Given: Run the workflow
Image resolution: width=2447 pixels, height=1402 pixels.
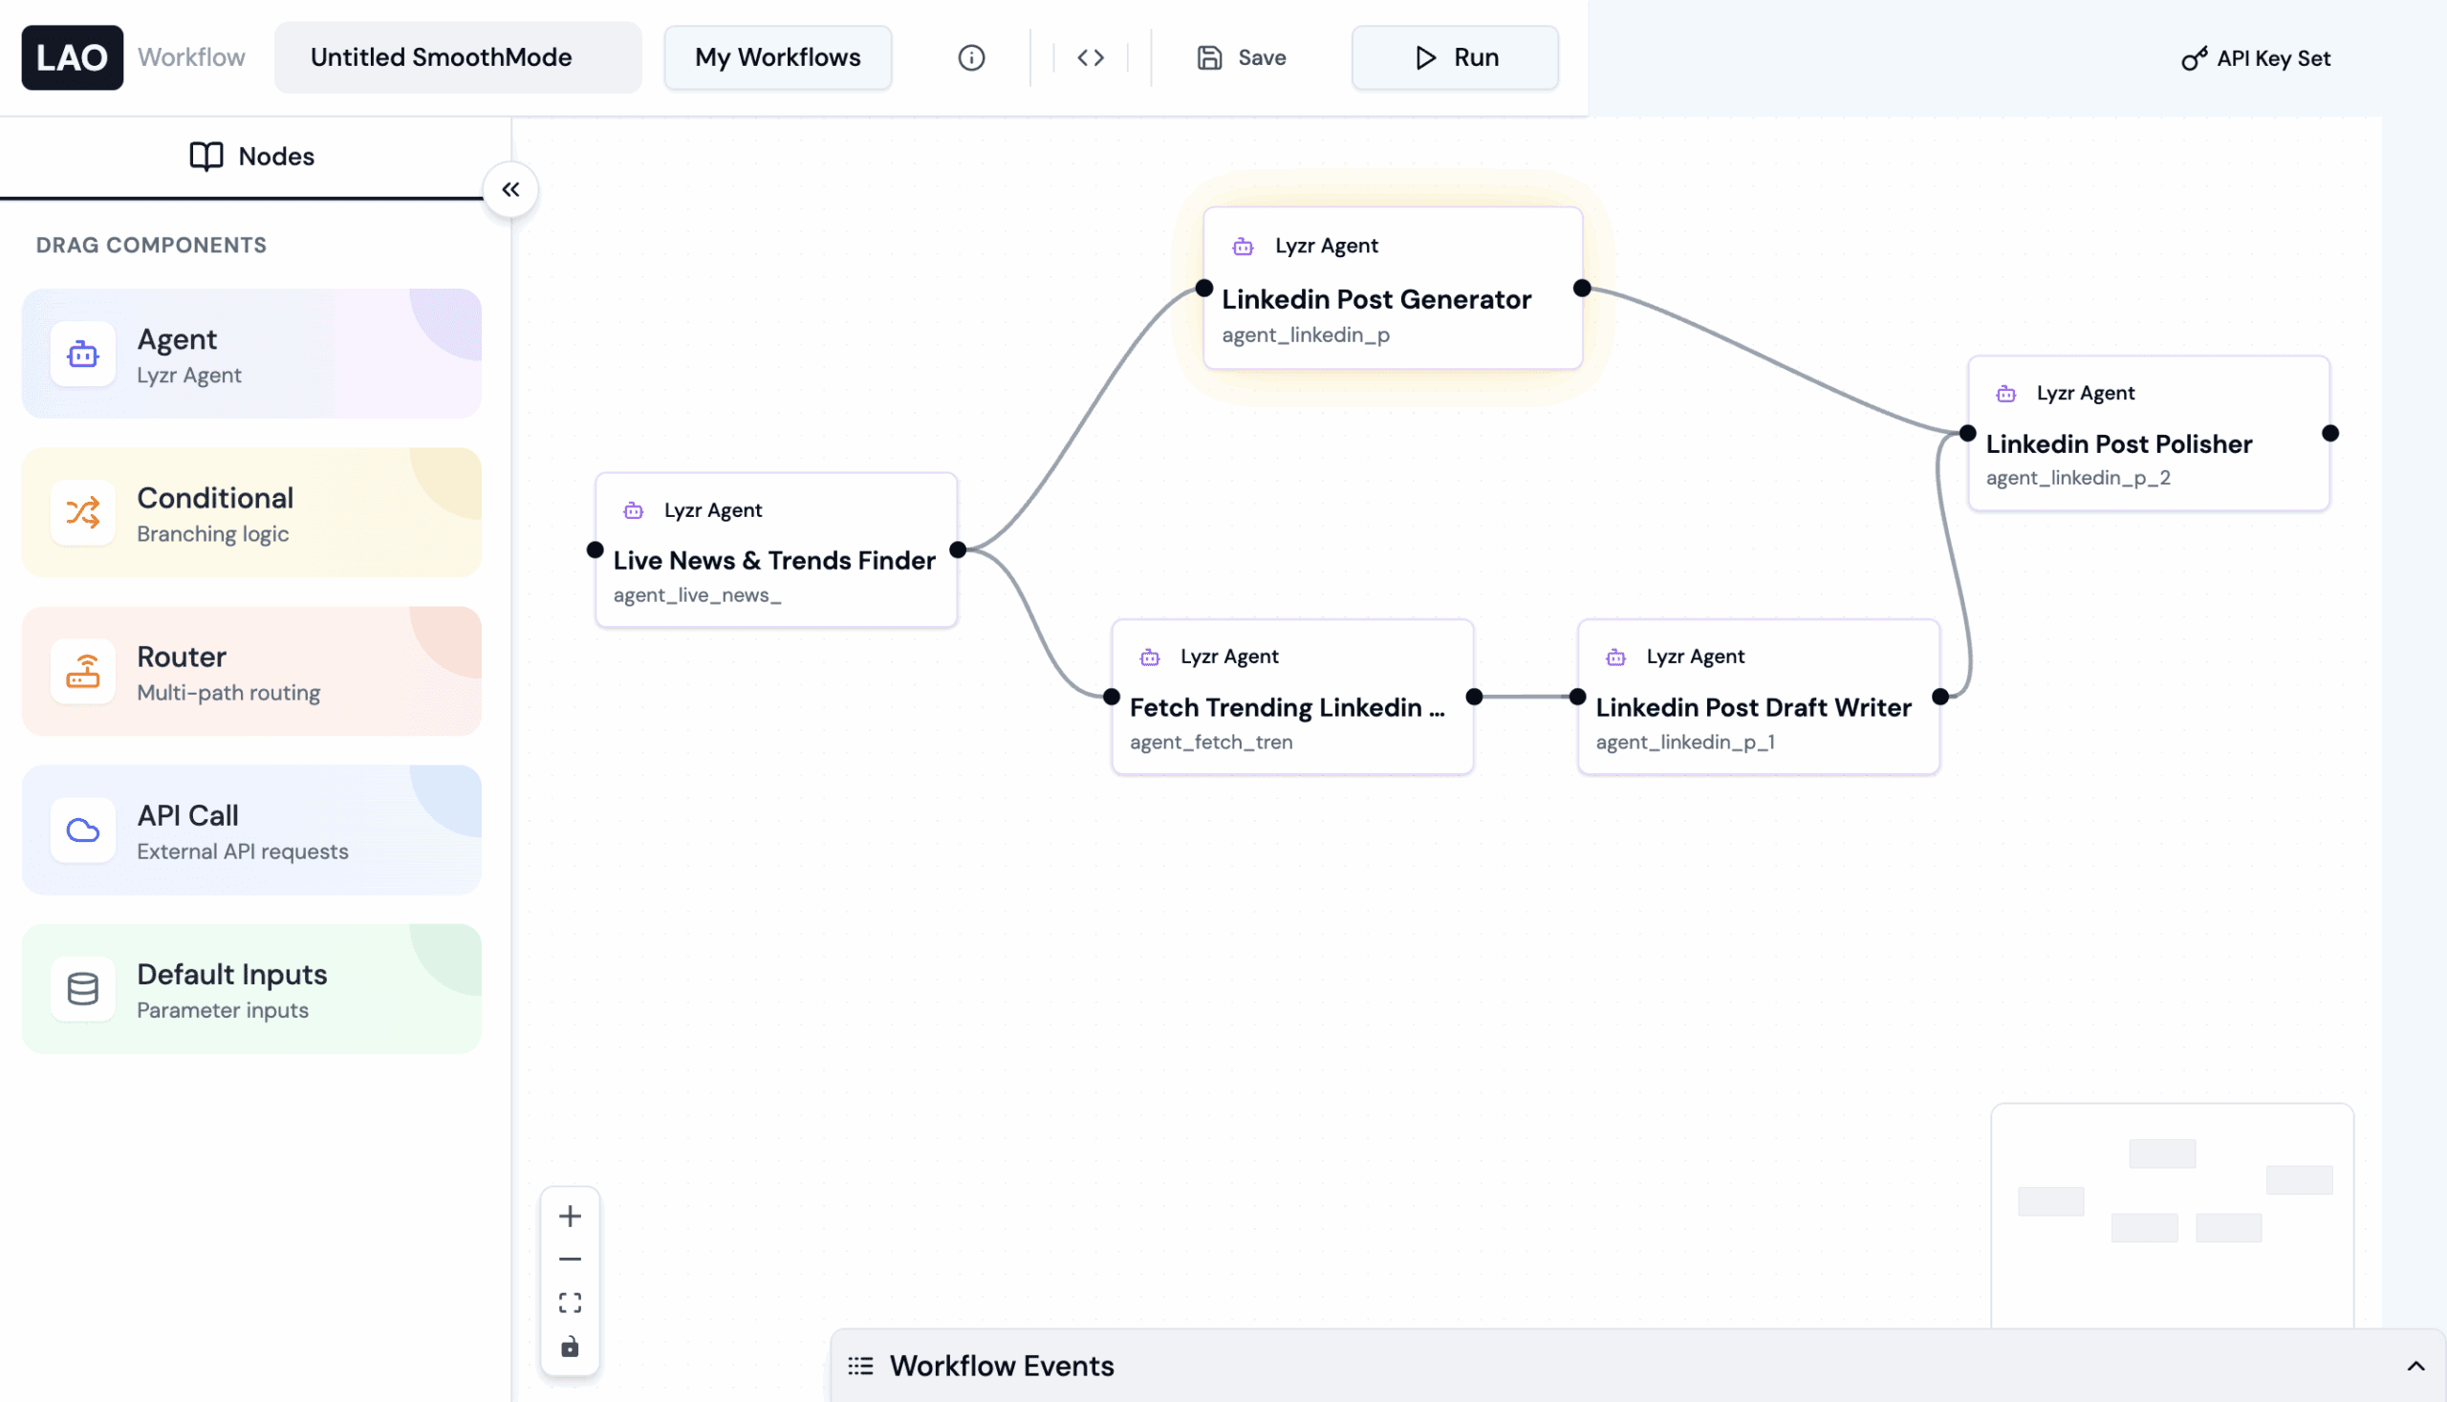Looking at the screenshot, I should (x=1454, y=57).
